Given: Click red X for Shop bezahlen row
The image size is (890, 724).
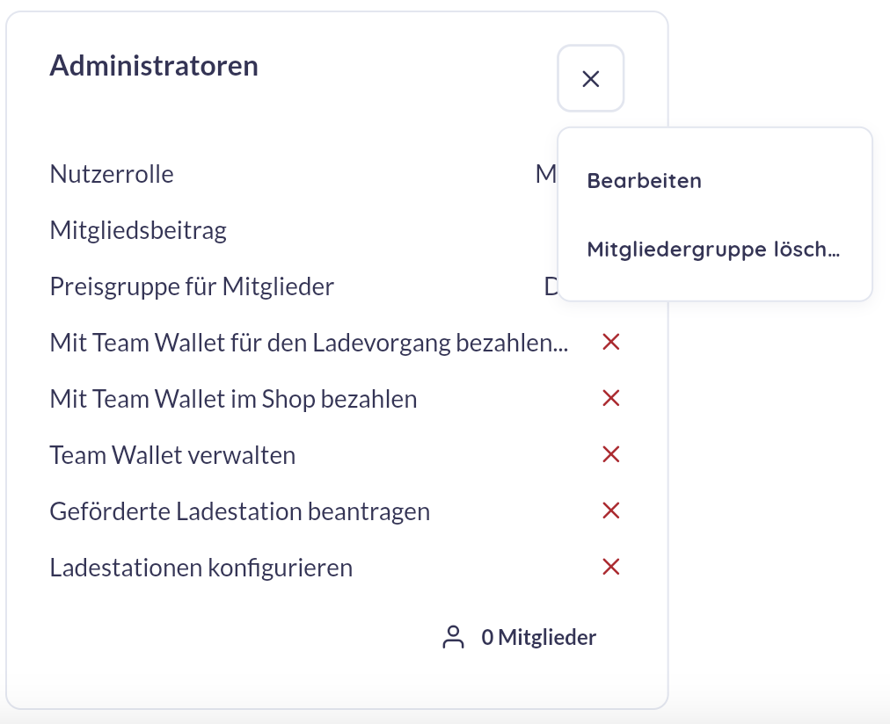Looking at the screenshot, I should (x=610, y=398).
